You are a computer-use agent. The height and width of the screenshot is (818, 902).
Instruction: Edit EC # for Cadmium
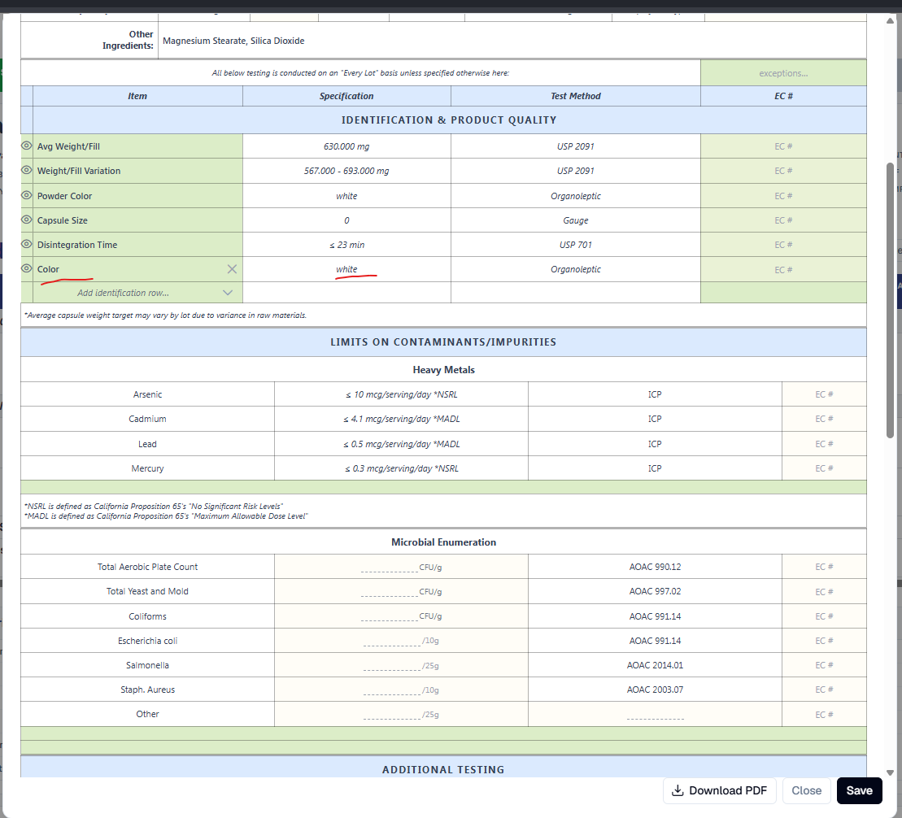[824, 420]
